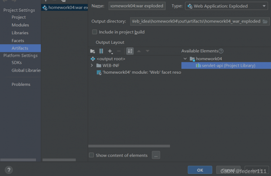
Task: Toggle Show content of elements checkbox
Action: coord(91,155)
